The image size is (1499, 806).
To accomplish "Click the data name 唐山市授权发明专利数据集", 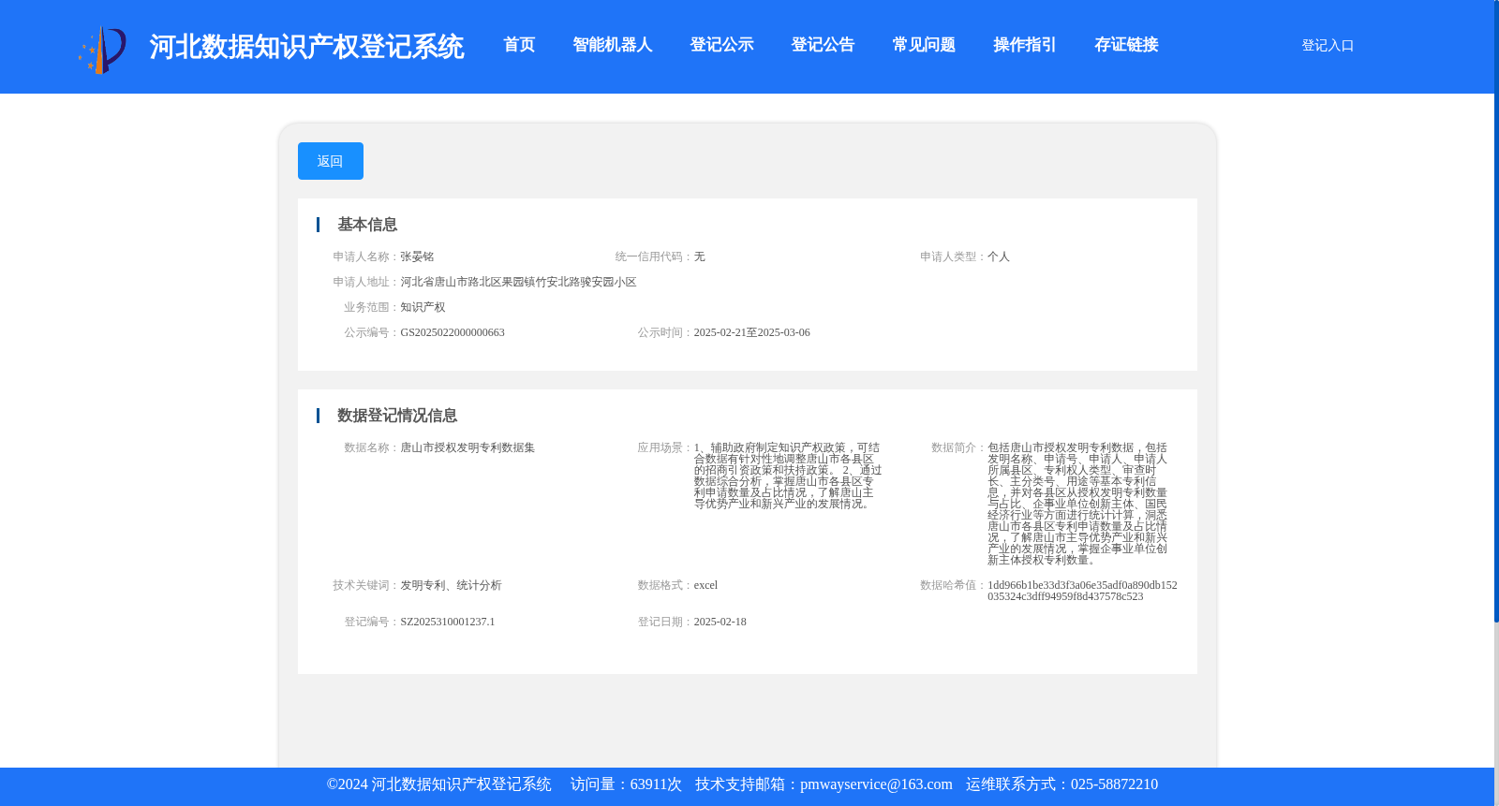I will tap(468, 447).
